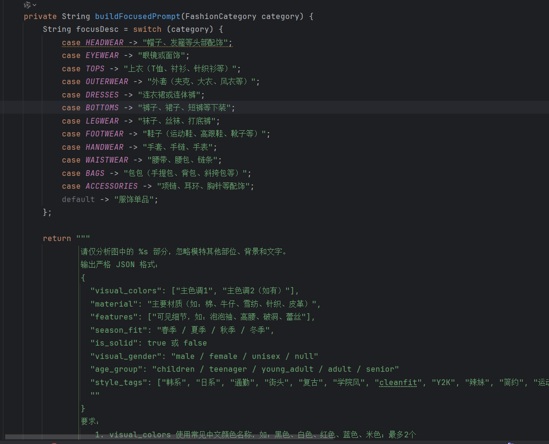The height and width of the screenshot is (444, 549).
Task: Click the AI assistant icon above the method
Action: [27, 5]
